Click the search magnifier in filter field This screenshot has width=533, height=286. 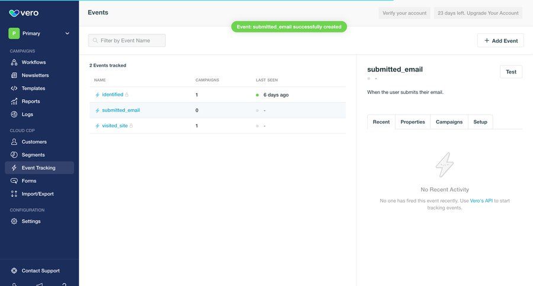click(x=95, y=40)
